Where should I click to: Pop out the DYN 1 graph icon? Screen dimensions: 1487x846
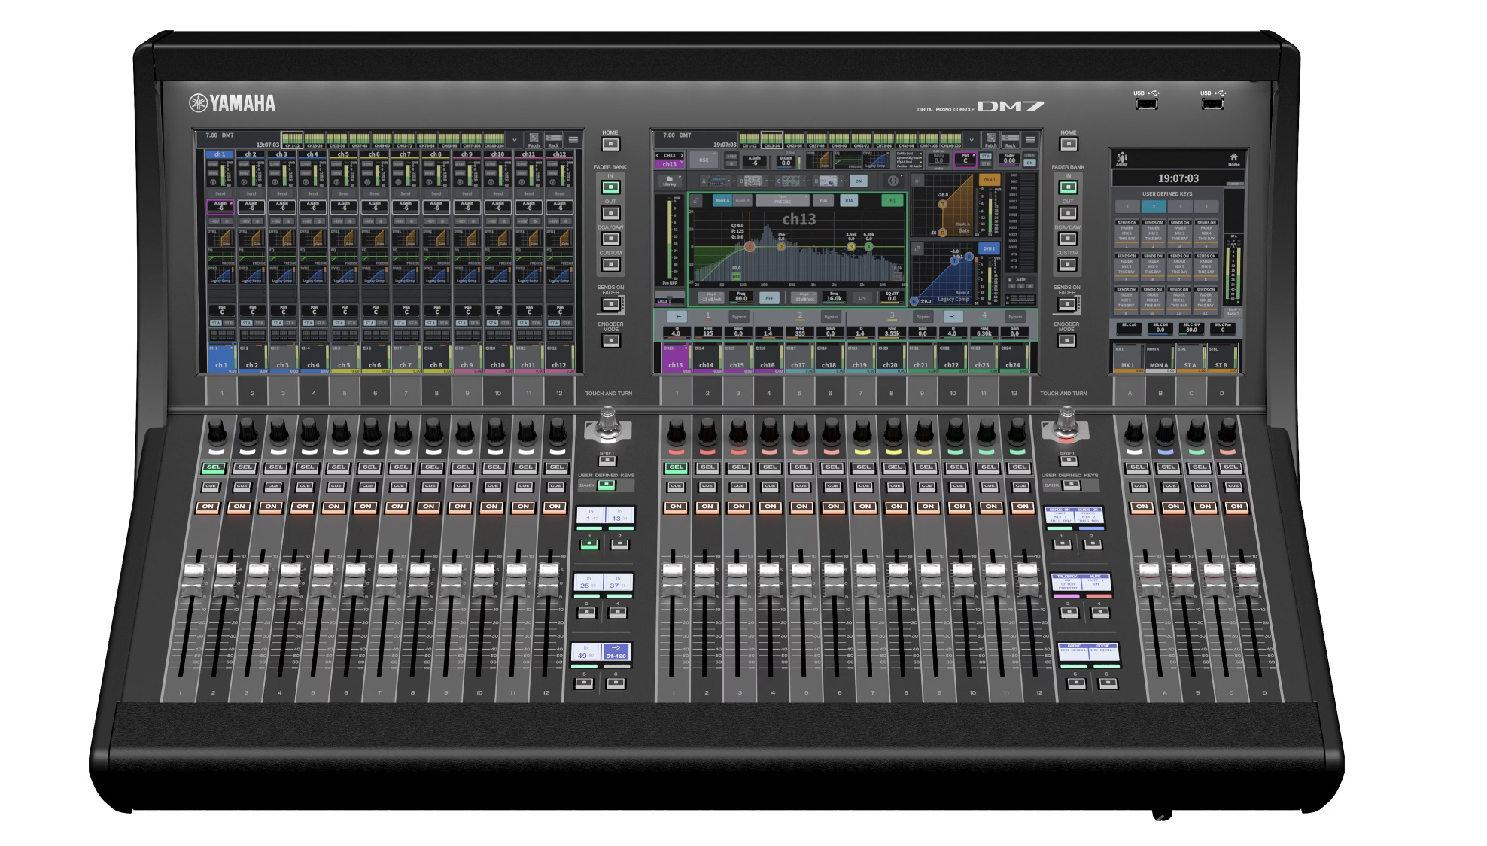pos(918,181)
